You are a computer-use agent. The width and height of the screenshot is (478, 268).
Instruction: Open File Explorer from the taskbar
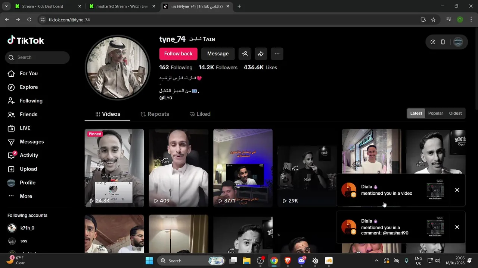tap(247, 261)
